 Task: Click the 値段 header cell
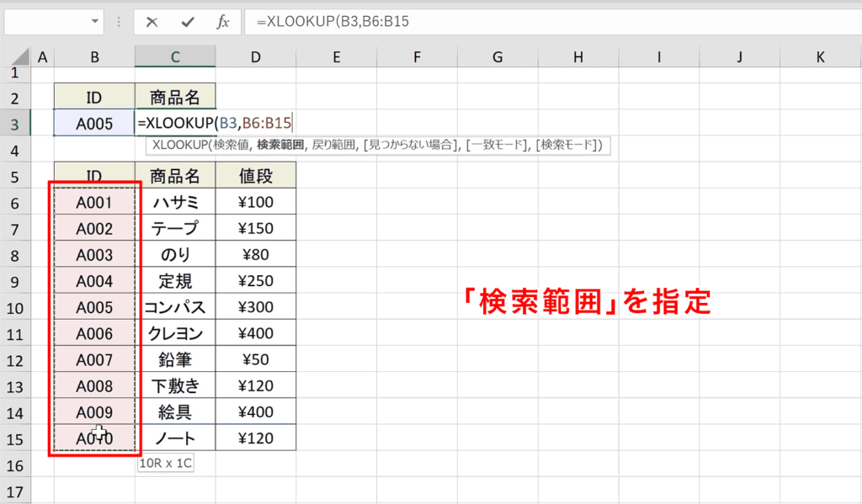[x=255, y=176]
